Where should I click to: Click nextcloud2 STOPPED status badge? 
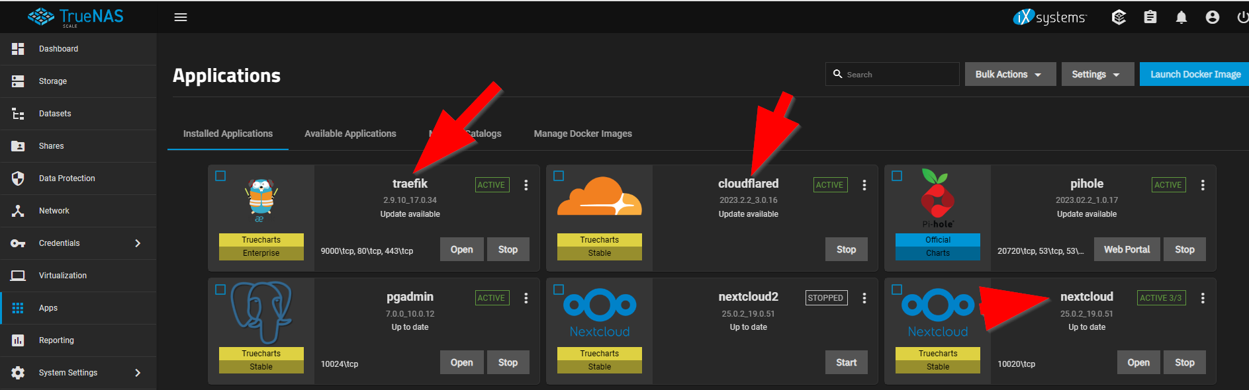click(x=827, y=298)
